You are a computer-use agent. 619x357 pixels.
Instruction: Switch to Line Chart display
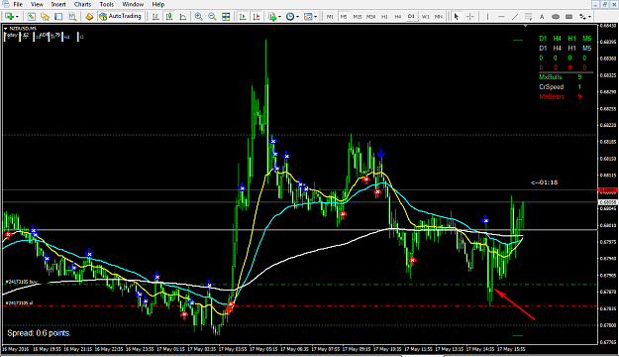point(183,17)
